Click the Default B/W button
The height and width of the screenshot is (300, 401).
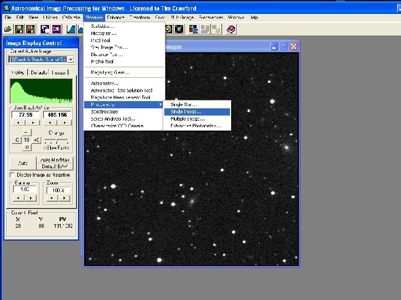pos(55,166)
